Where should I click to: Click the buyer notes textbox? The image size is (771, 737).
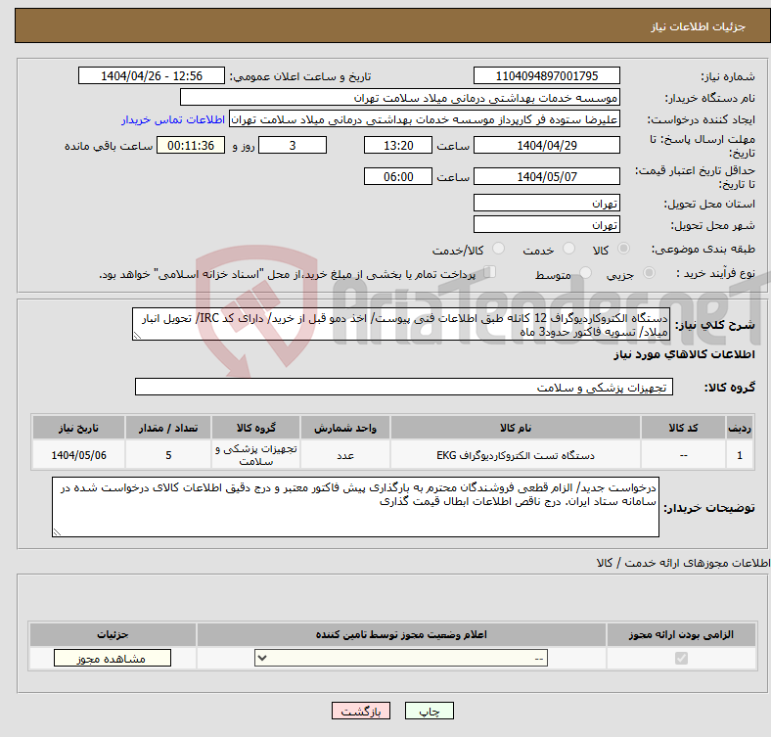(x=355, y=507)
